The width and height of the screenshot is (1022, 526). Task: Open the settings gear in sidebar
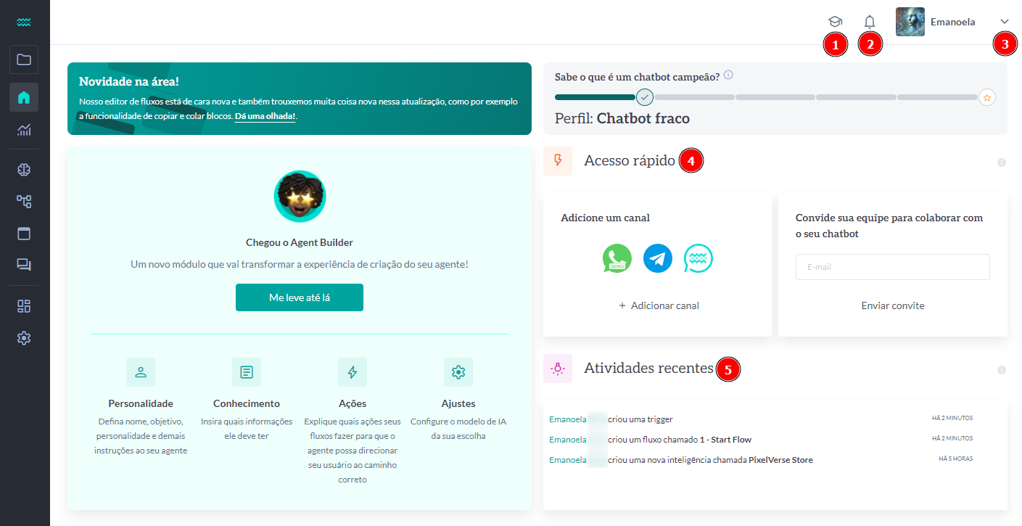(x=24, y=337)
